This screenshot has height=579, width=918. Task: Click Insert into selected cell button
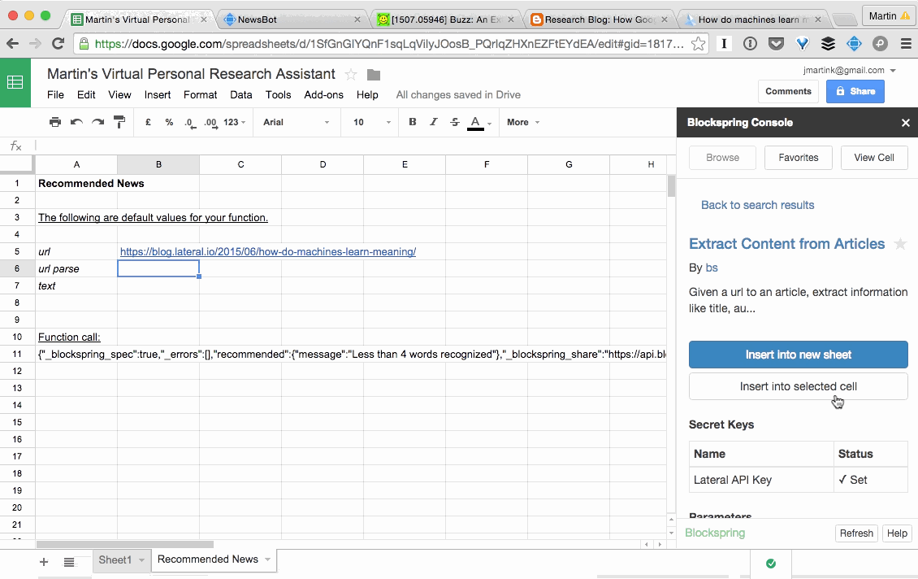pyautogui.click(x=798, y=387)
